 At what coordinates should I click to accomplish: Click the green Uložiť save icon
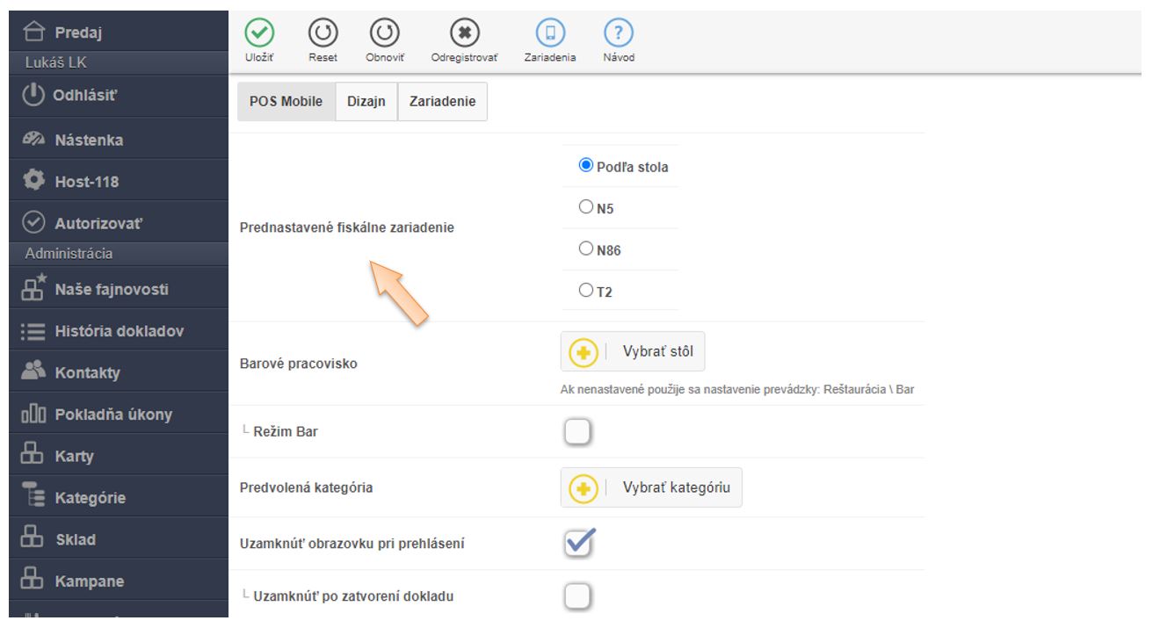click(258, 34)
